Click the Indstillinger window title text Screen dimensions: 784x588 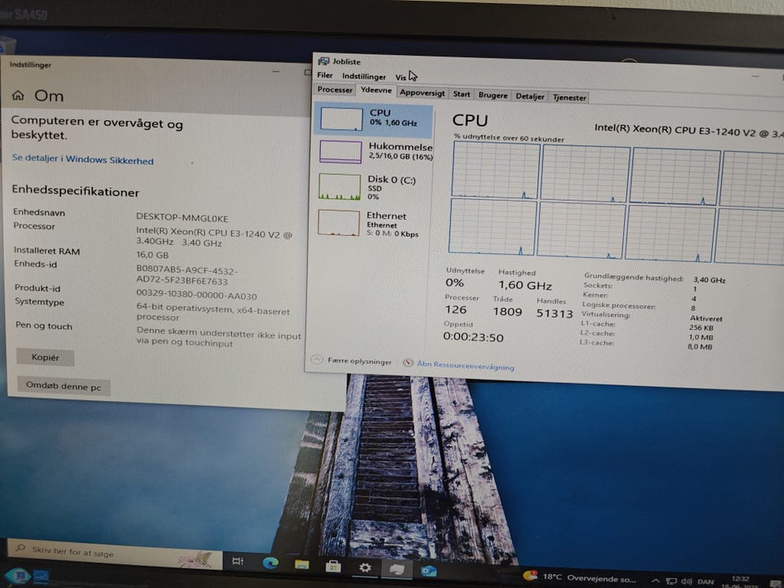click(x=30, y=65)
